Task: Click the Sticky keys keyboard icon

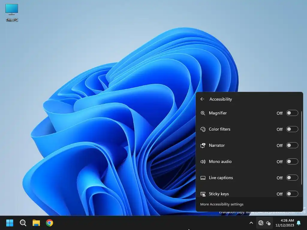Action: pyautogui.click(x=203, y=194)
